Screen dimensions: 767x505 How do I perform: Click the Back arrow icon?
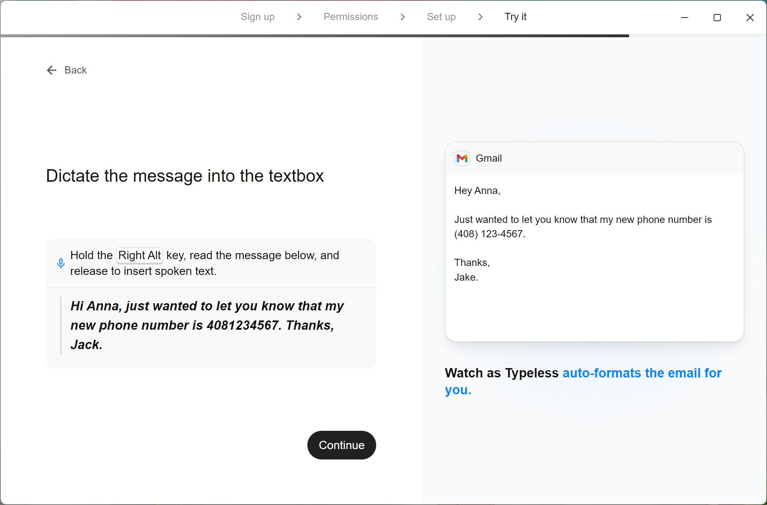[52, 70]
